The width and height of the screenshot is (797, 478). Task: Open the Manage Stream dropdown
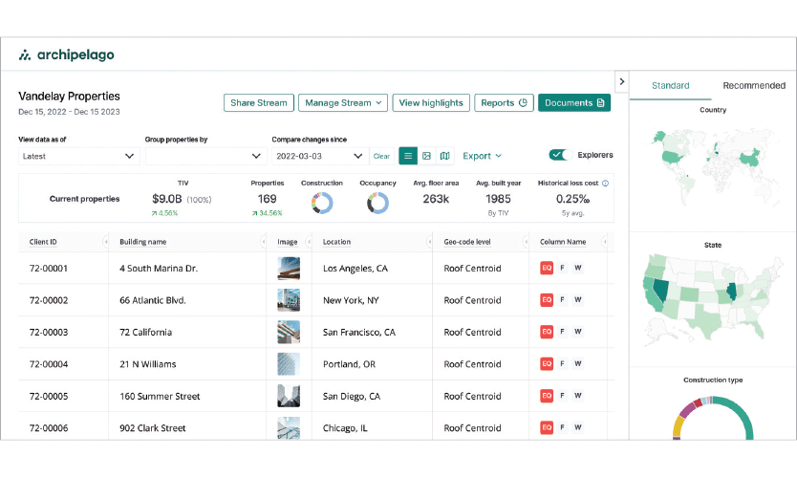(343, 102)
